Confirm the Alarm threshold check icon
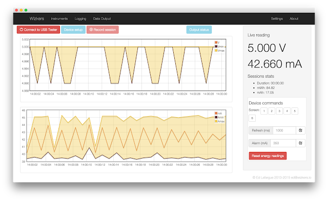328x201 pixels. click(x=300, y=143)
